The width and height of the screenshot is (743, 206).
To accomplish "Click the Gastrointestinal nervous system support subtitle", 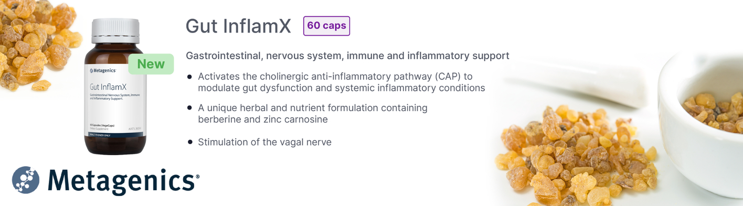I will (347, 56).
